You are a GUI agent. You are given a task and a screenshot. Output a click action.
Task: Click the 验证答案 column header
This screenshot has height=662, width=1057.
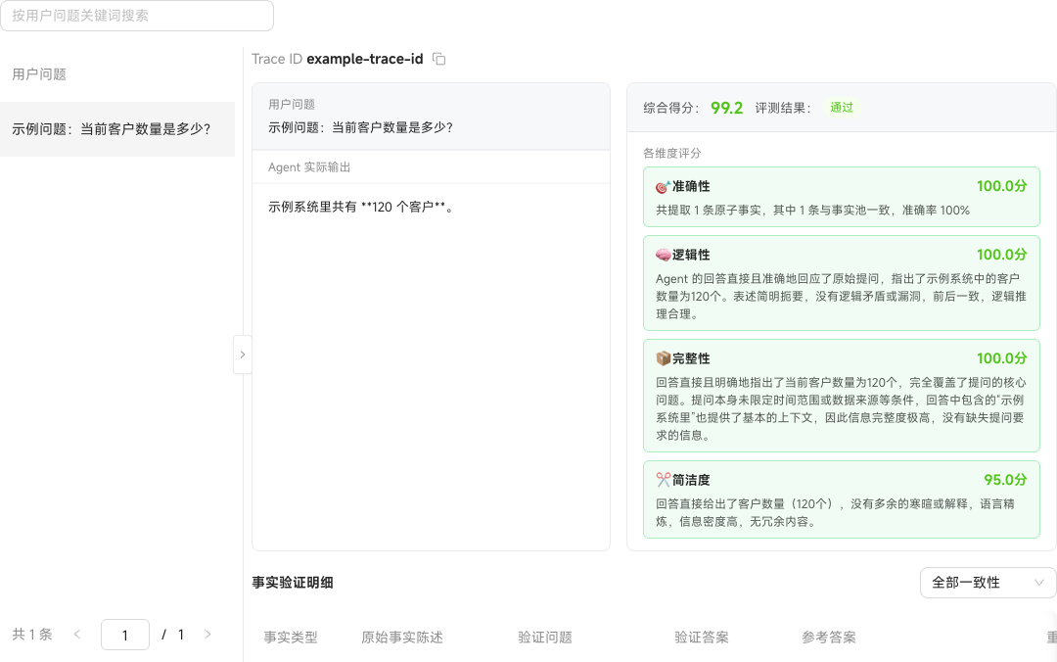[702, 638]
